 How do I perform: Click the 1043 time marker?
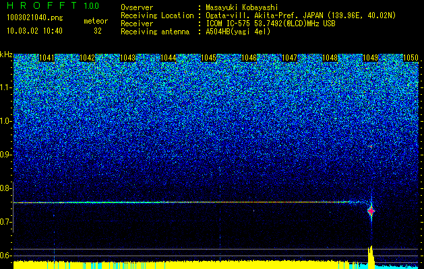[x=127, y=58]
